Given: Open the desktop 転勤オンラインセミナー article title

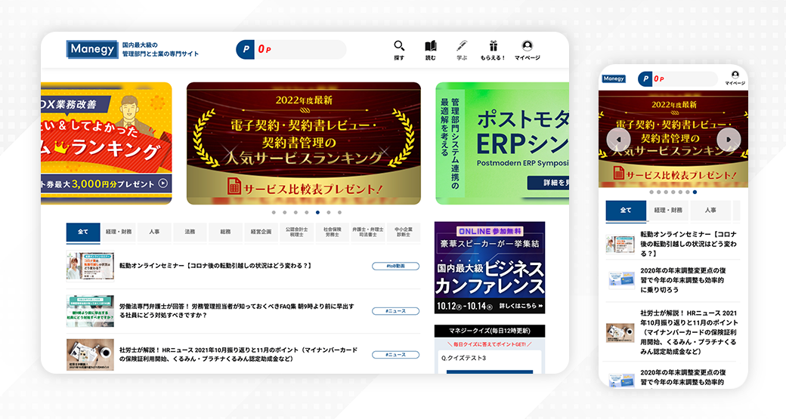Looking at the screenshot, I should (x=216, y=266).
